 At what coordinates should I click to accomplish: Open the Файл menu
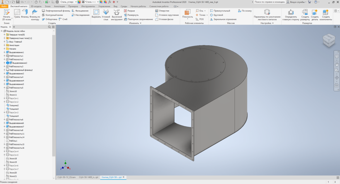4,6
